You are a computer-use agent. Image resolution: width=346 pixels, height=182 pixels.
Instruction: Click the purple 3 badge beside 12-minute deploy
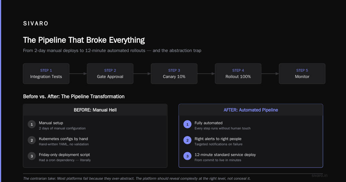(187, 156)
